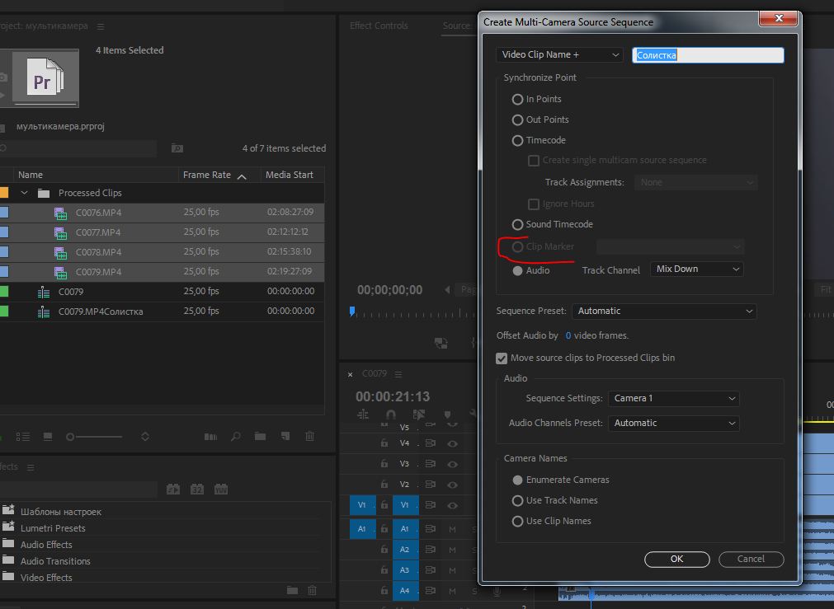
Task: Select Enumerate Cameras option
Action: [x=517, y=480]
